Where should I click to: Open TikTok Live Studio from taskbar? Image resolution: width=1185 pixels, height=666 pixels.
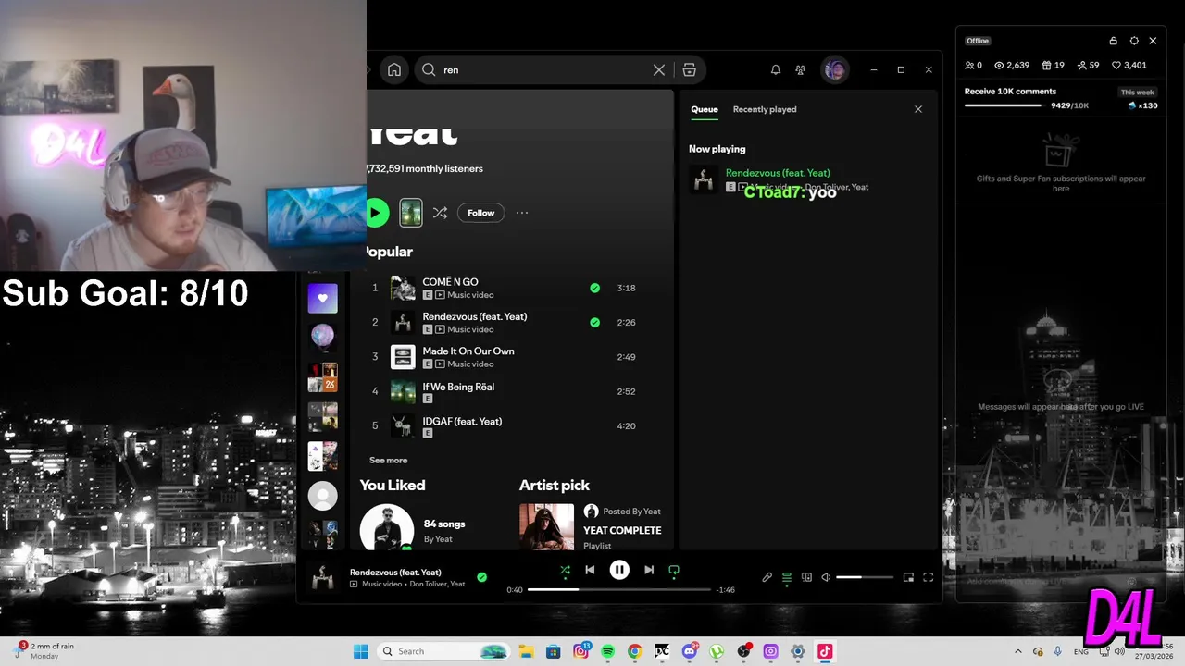825,651
